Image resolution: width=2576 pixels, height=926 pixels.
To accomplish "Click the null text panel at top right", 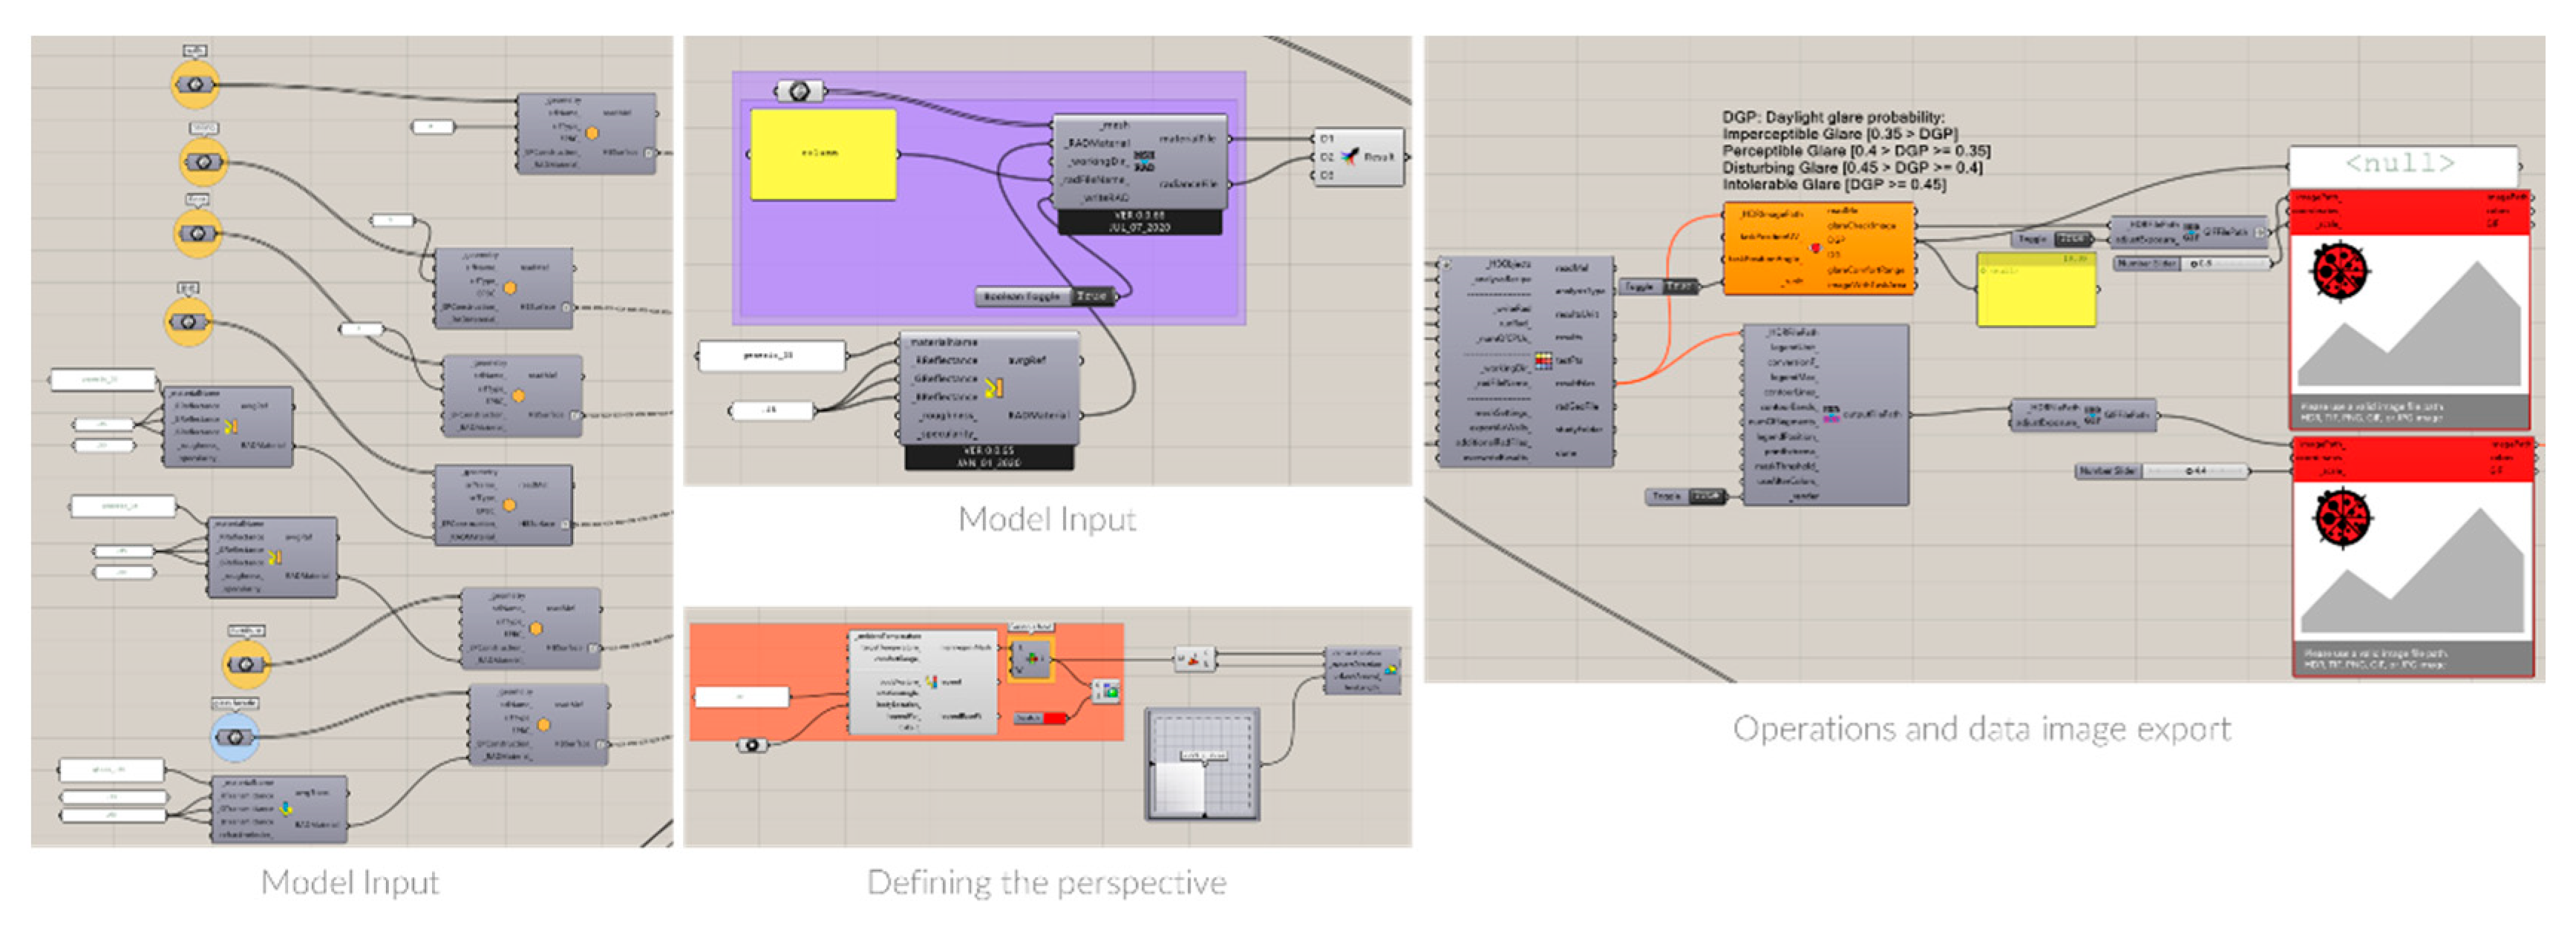I will tap(2402, 163).
